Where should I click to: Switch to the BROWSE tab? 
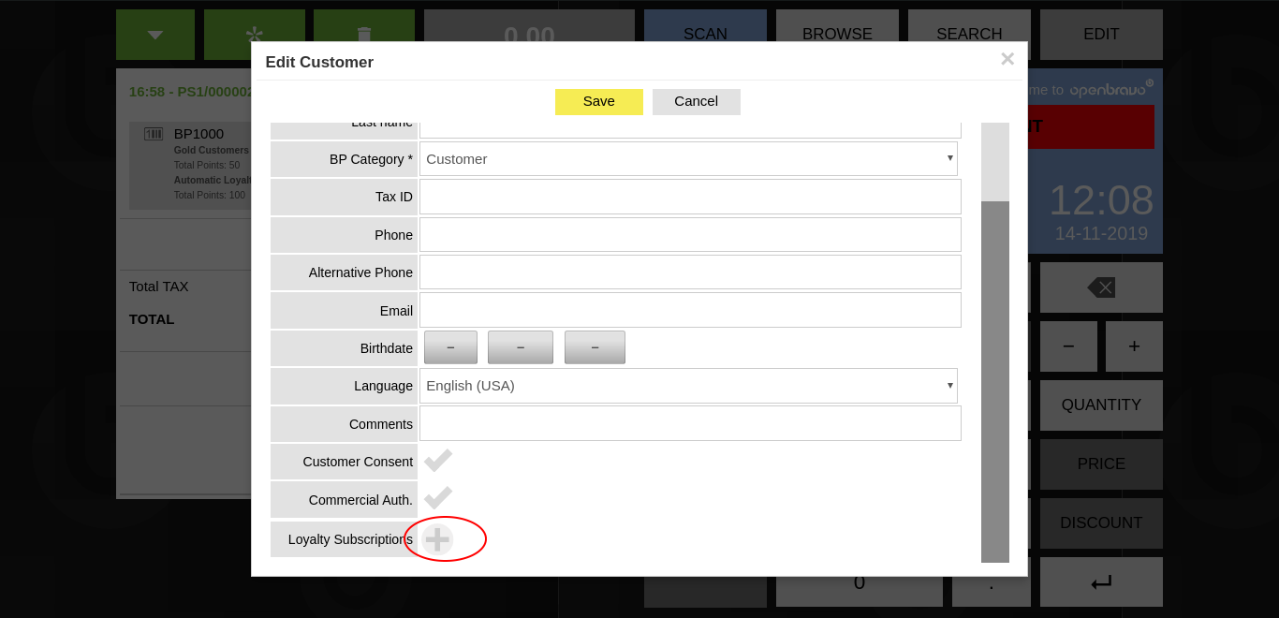point(837,35)
